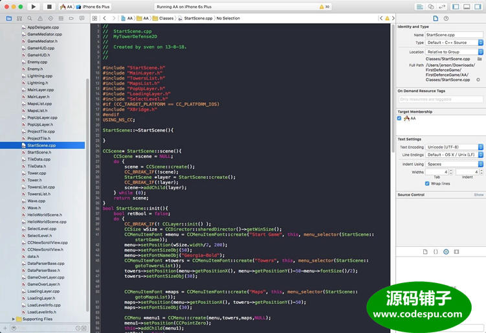Go back in editor history
The image size is (486, 333).
(104, 18)
